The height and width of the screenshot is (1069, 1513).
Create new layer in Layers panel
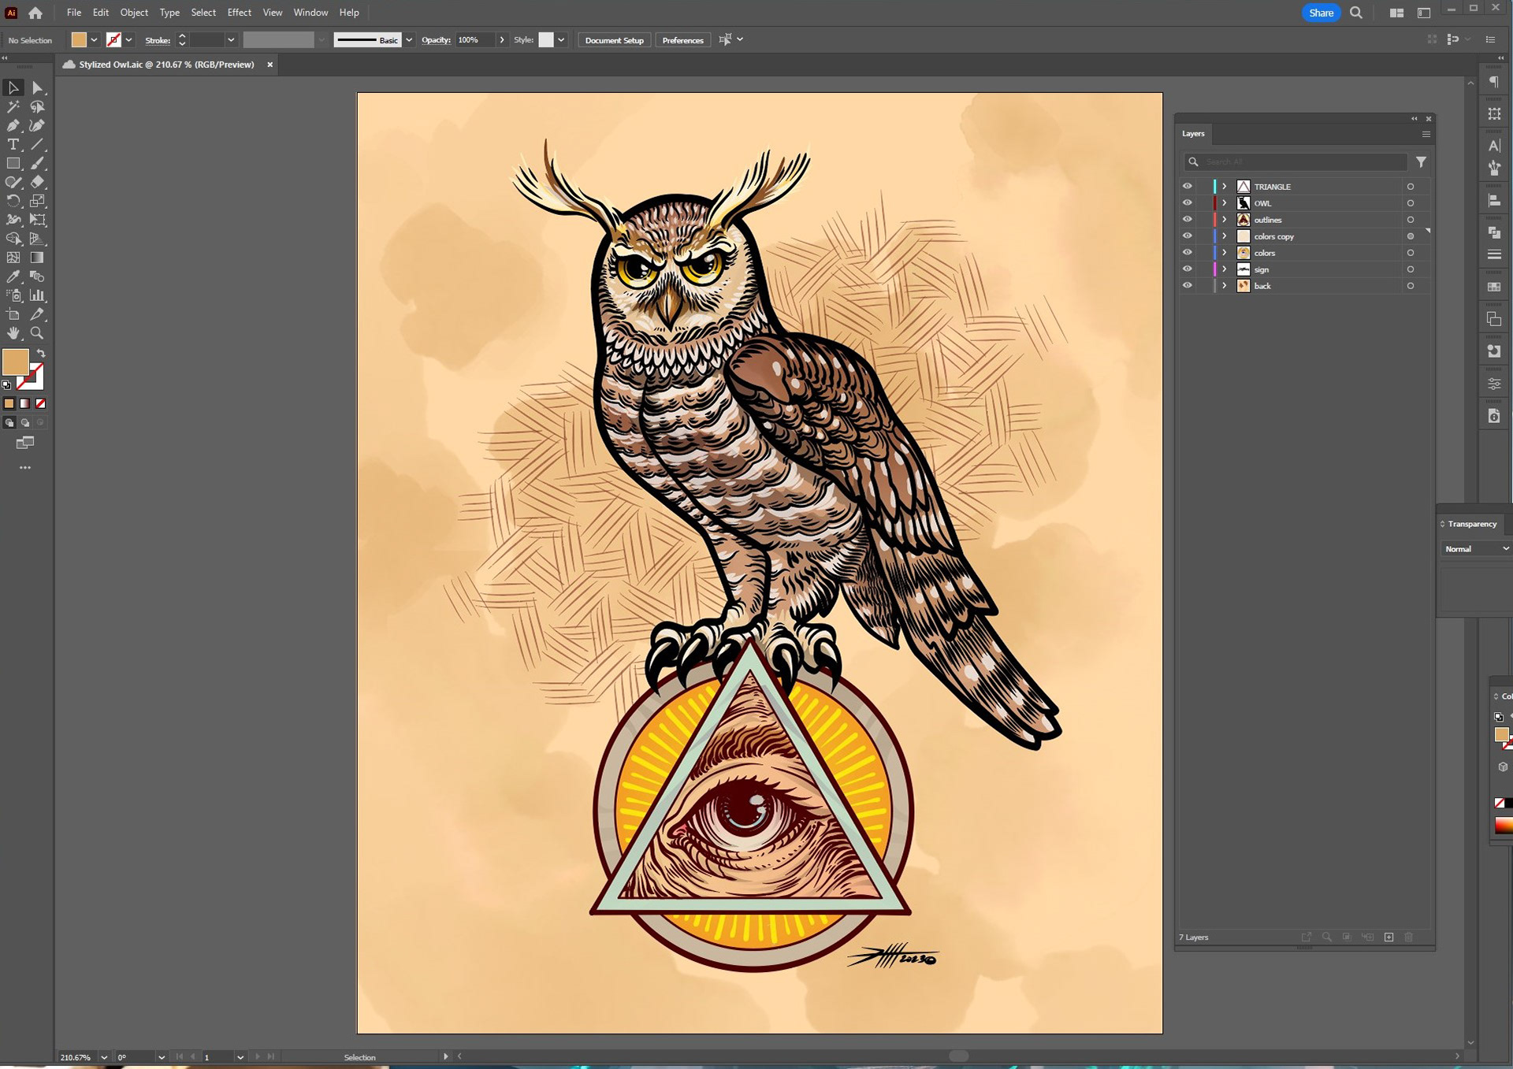point(1388,937)
